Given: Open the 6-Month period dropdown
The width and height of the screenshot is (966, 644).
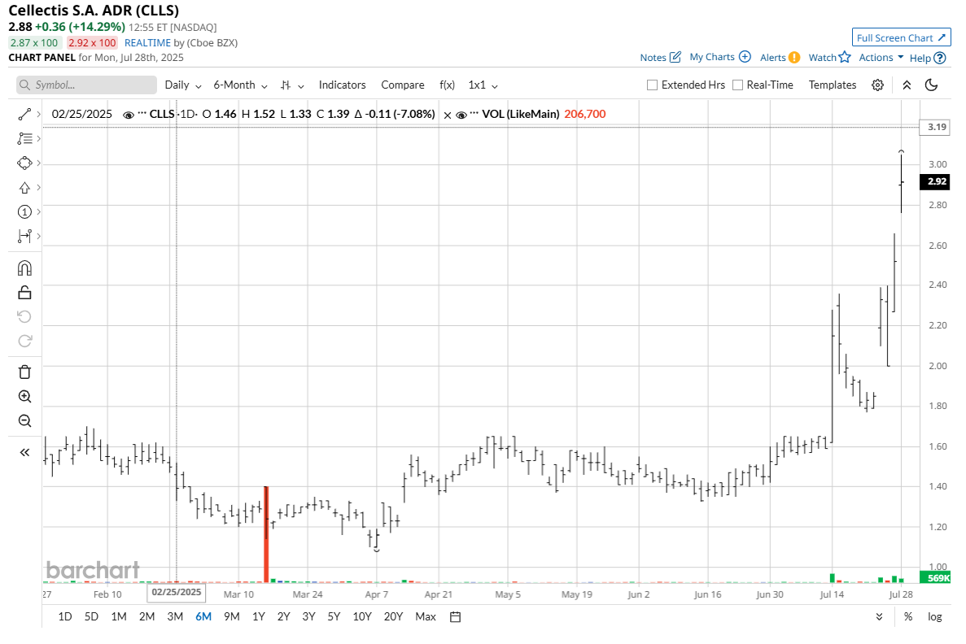Looking at the screenshot, I should 240,85.
